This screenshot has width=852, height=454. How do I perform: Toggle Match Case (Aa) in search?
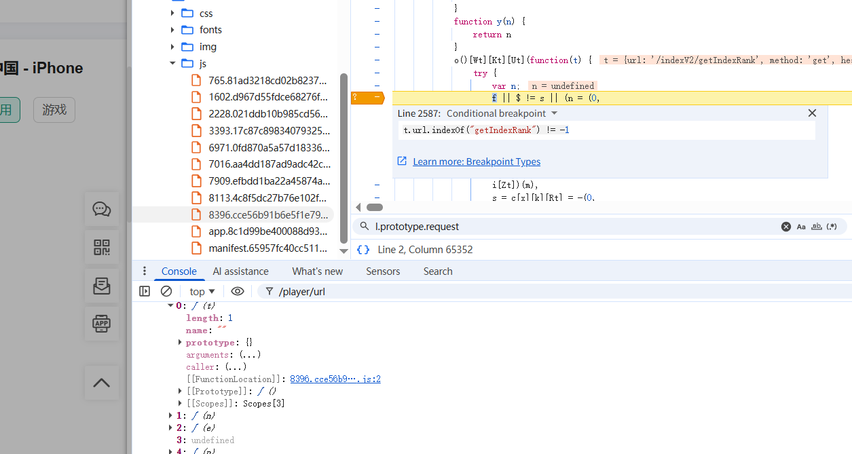click(x=801, y=227)
